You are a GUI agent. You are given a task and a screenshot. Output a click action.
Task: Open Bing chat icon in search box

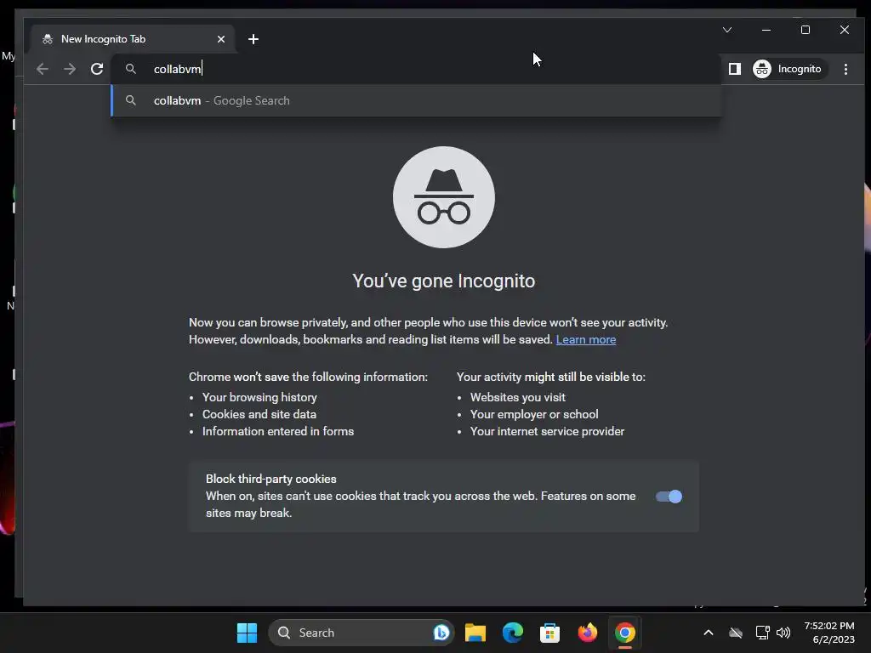(x=441, y=633)
